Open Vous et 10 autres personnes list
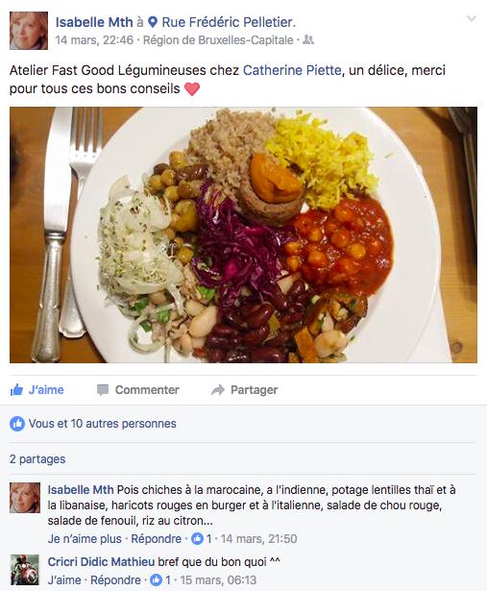The image size is (487, 591). coord(103,424)
